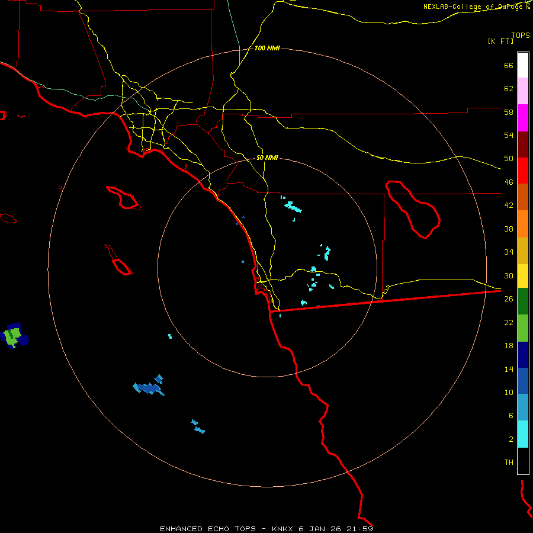The image size is (533, 533).
Task: Select the 66 value on the tops scale
Action: [509, 65]
